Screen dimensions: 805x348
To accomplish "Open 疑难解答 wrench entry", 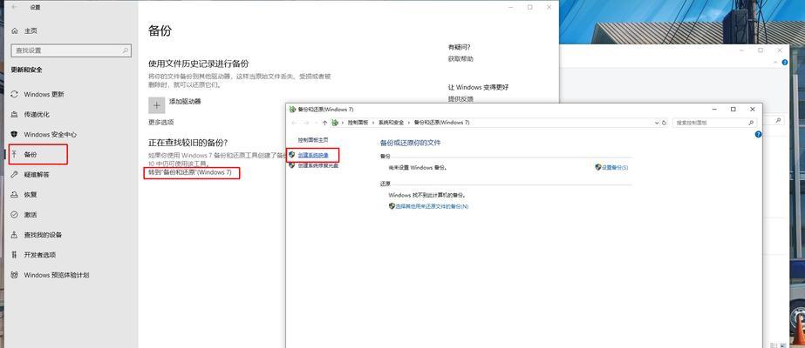I will click(x=31, y=175).
